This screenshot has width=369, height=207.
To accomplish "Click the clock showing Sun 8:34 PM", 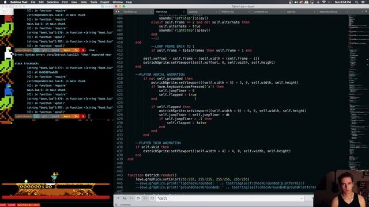I will [x=342, y=2].
